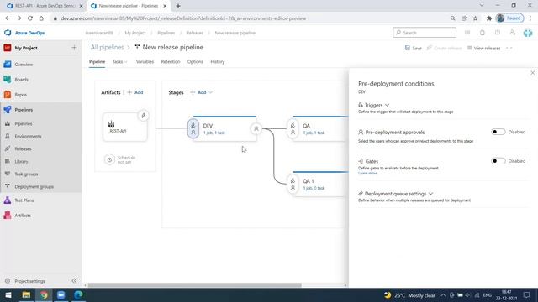Open QA 1 stage 1 job, 0 task link

(314, 188)
